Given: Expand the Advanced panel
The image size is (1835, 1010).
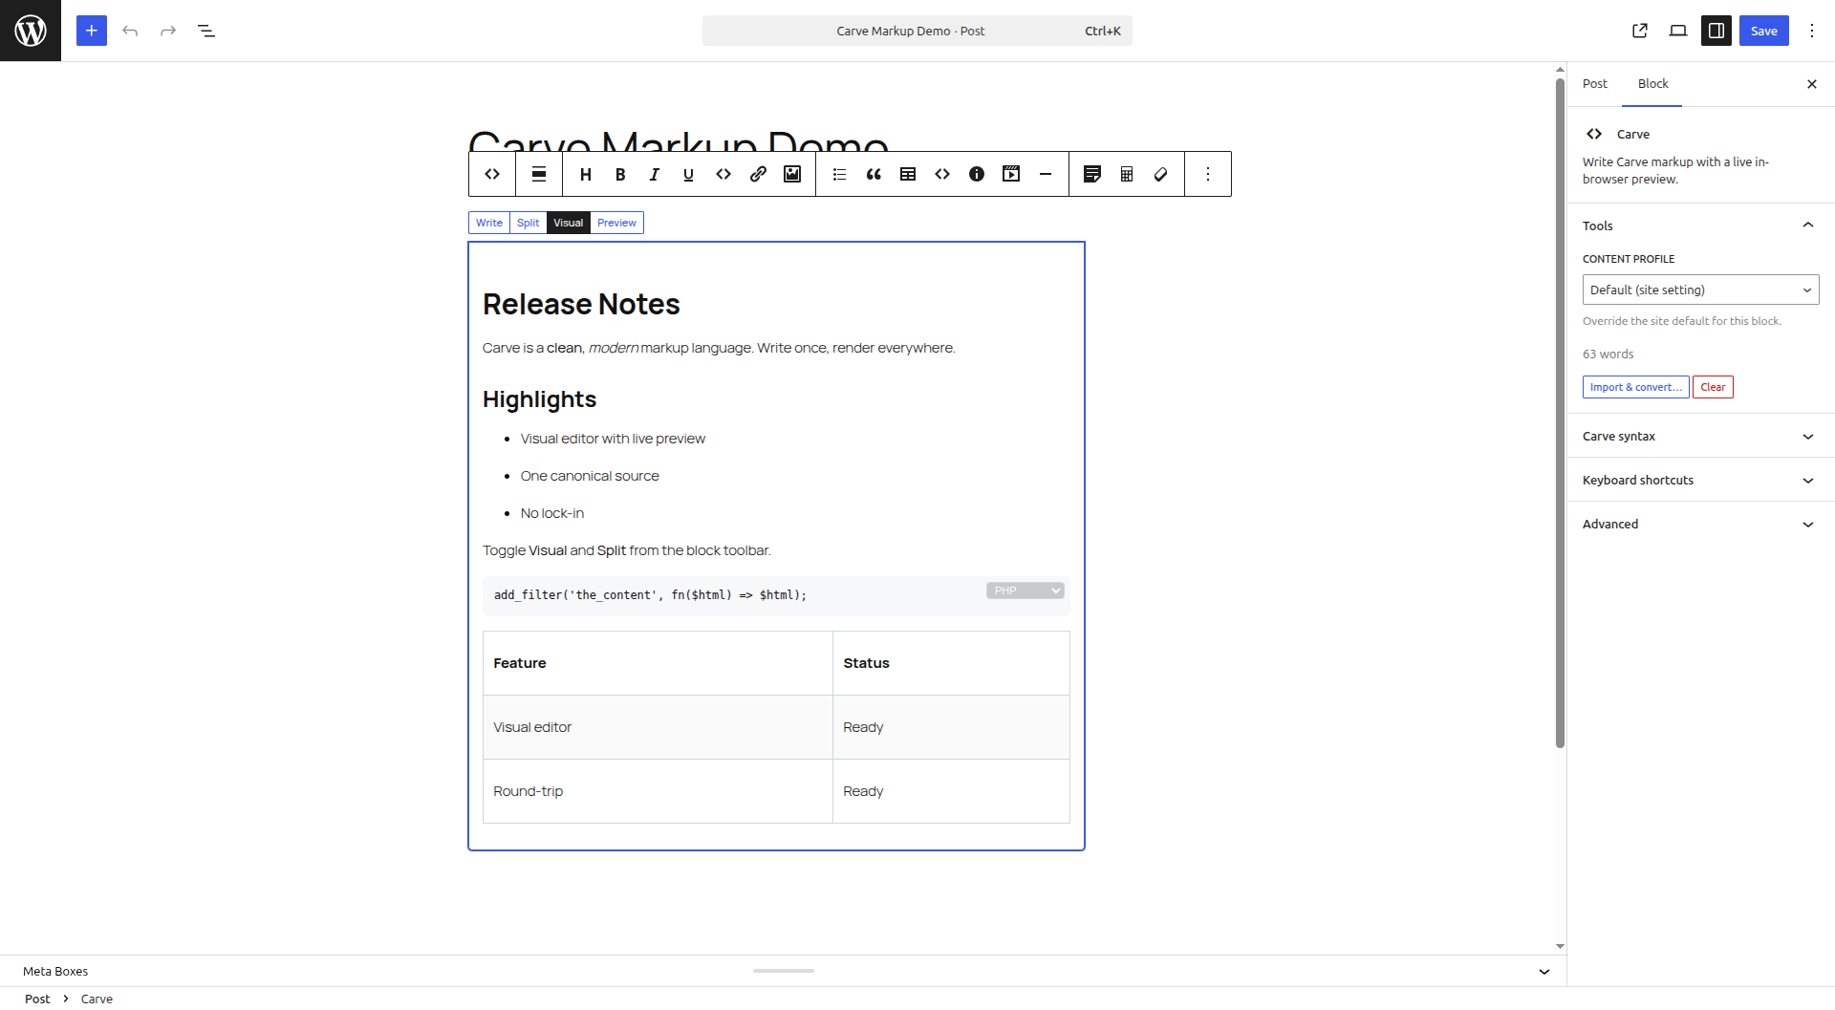Looking at the screenshot, I should pos(1701,524).
